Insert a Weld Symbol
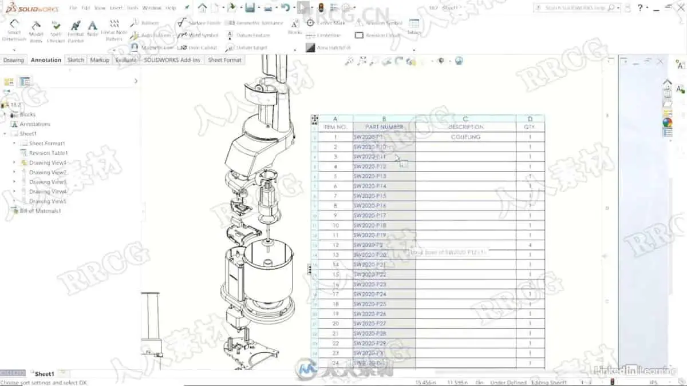Viewport: 687px width, 386px height. (x=198, y=35)
